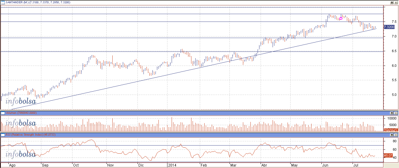Click the Abr month label on time axis

[264, 165]
